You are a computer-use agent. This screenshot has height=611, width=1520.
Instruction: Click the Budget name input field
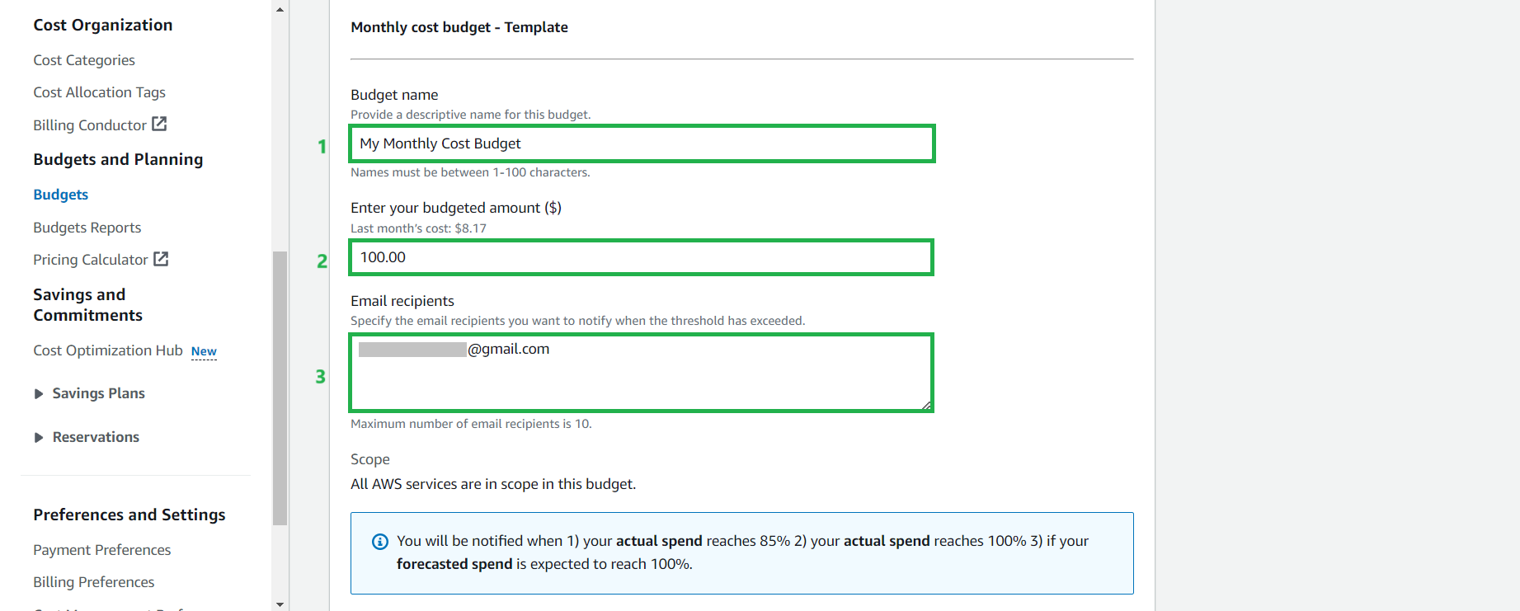point(642,143)
